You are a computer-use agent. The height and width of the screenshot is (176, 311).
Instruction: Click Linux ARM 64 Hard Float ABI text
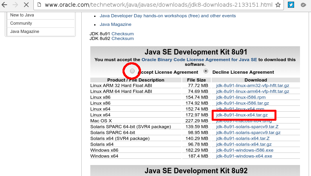pyautogui.click(x=121, y=91)
